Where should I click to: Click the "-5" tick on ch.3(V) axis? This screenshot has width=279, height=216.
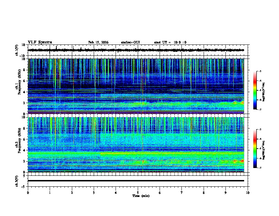(24, 187)
